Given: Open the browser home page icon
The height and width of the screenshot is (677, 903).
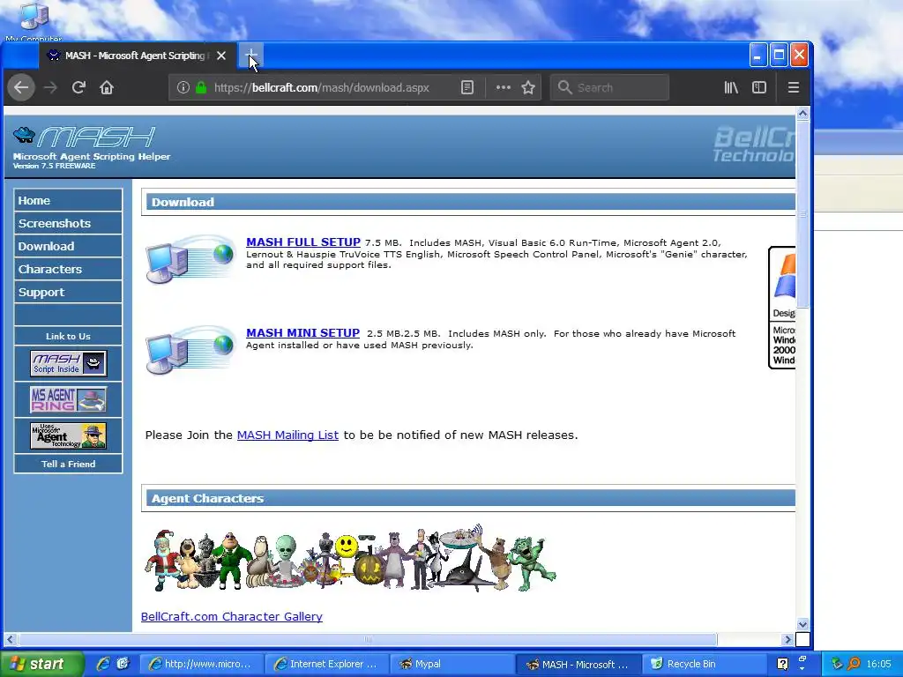Looking at the screenshot, I should (107, 87).
